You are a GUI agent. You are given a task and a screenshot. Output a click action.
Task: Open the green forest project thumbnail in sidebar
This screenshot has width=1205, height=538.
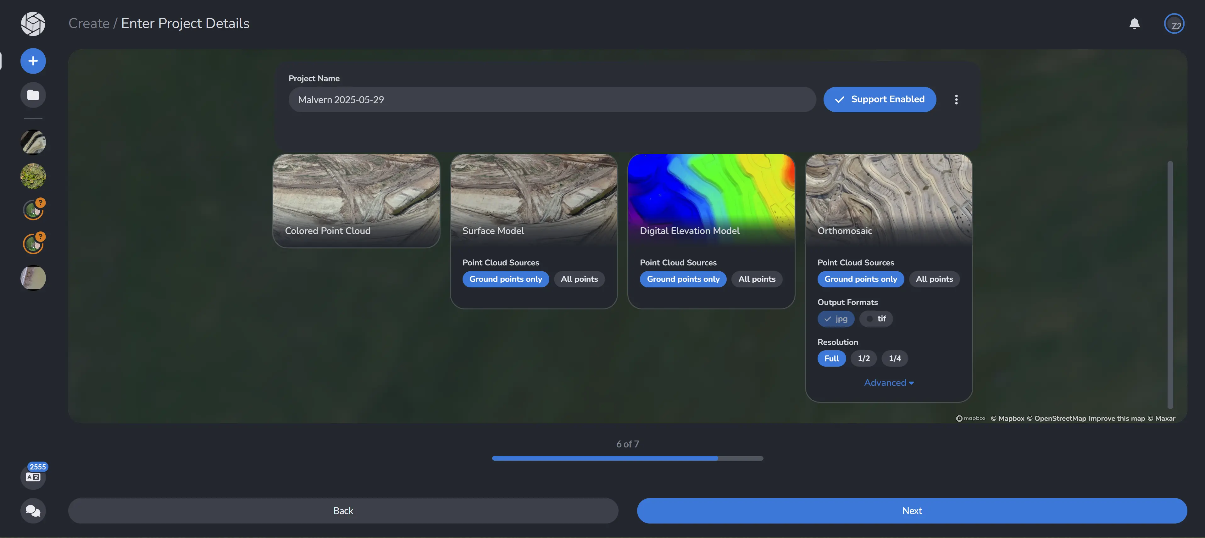click(33, 176)
